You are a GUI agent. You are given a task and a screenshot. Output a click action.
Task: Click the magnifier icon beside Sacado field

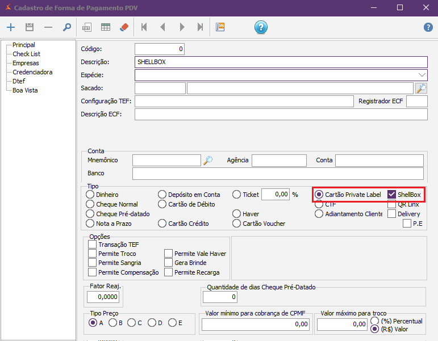421,88
